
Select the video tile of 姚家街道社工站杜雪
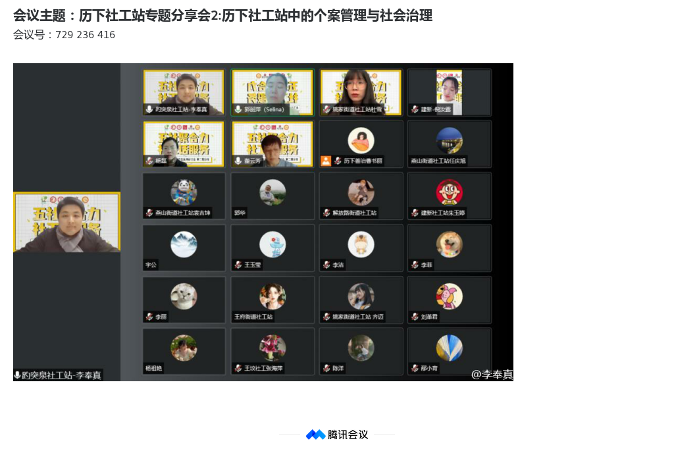click(361, 92)
